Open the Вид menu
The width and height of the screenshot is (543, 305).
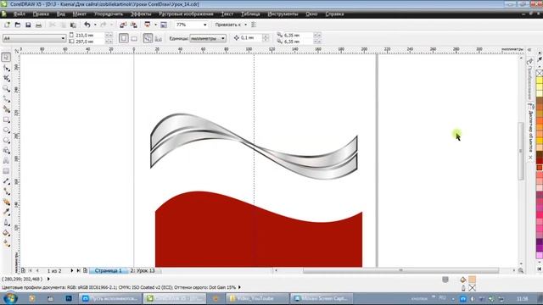point(60,14)
